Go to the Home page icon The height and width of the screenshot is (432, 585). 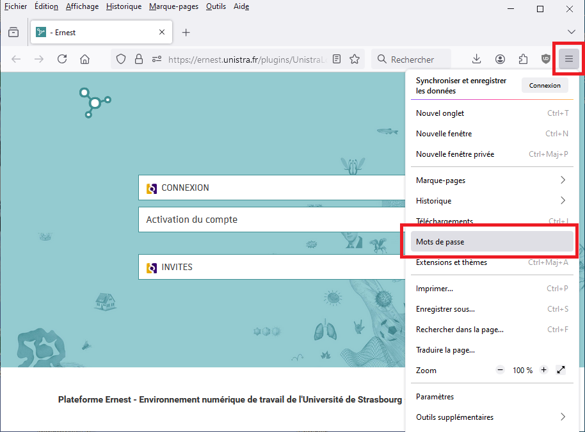tap(84, 60)
